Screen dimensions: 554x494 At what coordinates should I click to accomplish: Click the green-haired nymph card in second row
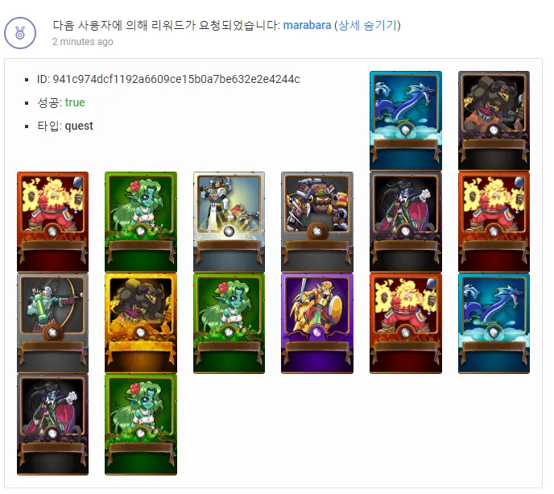(141, 222)
